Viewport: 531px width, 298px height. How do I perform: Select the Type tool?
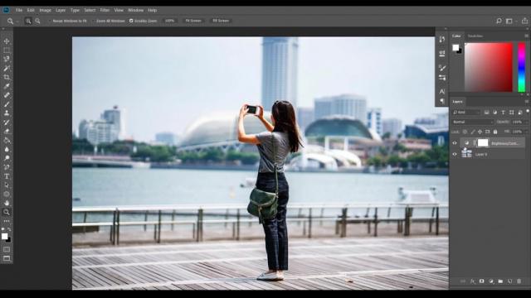click(7, 176)
